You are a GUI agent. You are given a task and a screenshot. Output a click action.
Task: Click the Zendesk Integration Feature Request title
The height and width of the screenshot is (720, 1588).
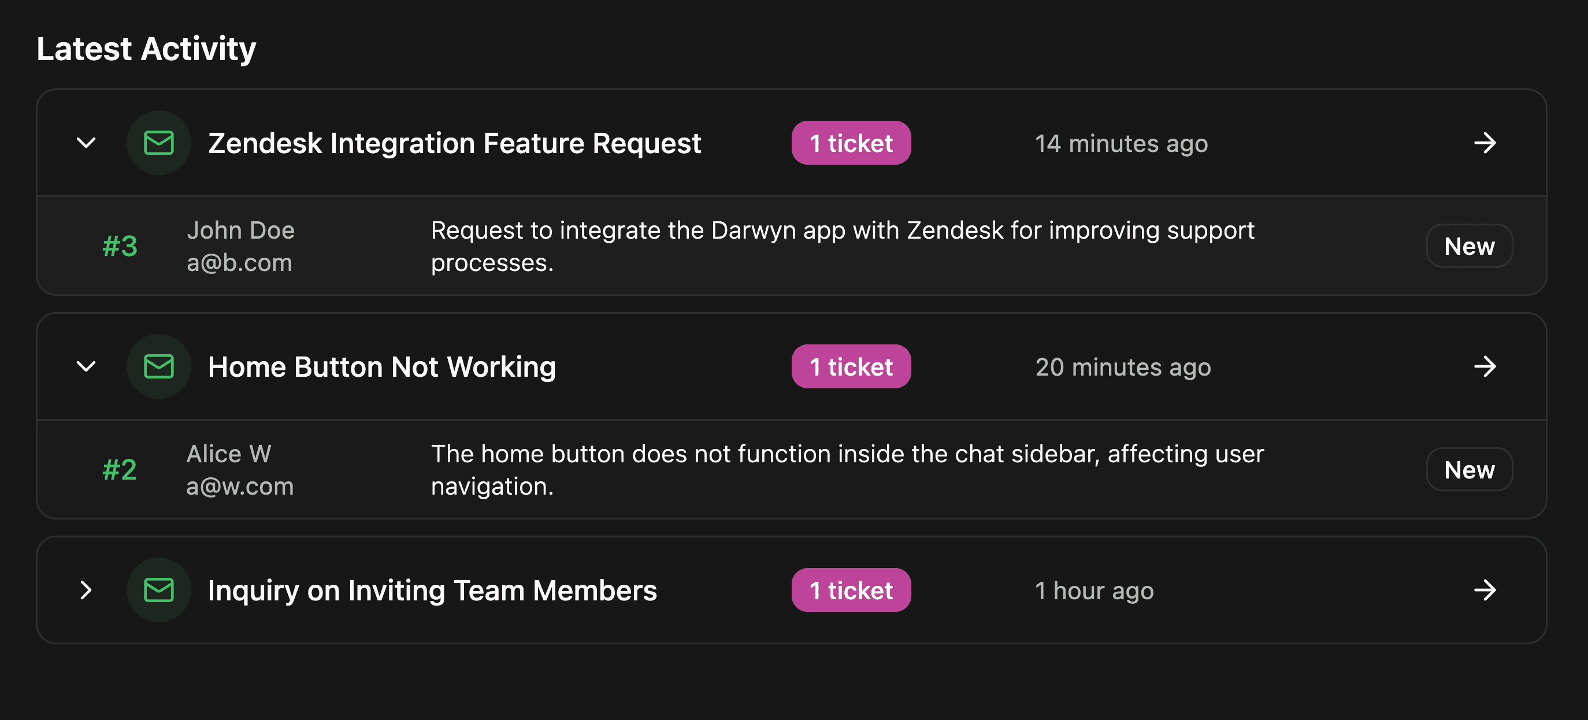tap(454, 144)
